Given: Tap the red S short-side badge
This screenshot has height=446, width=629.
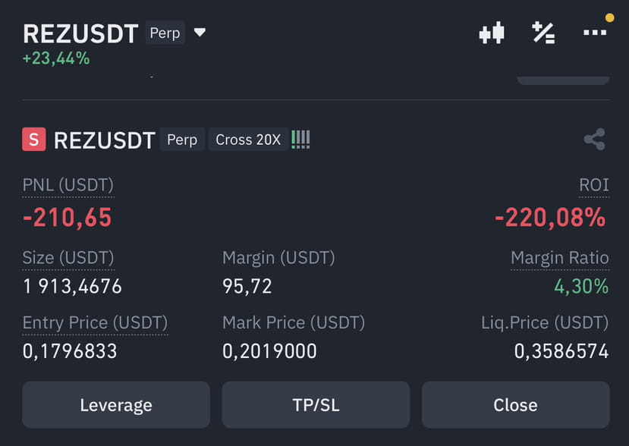Looking at the screenshot, I should (34, 140).
